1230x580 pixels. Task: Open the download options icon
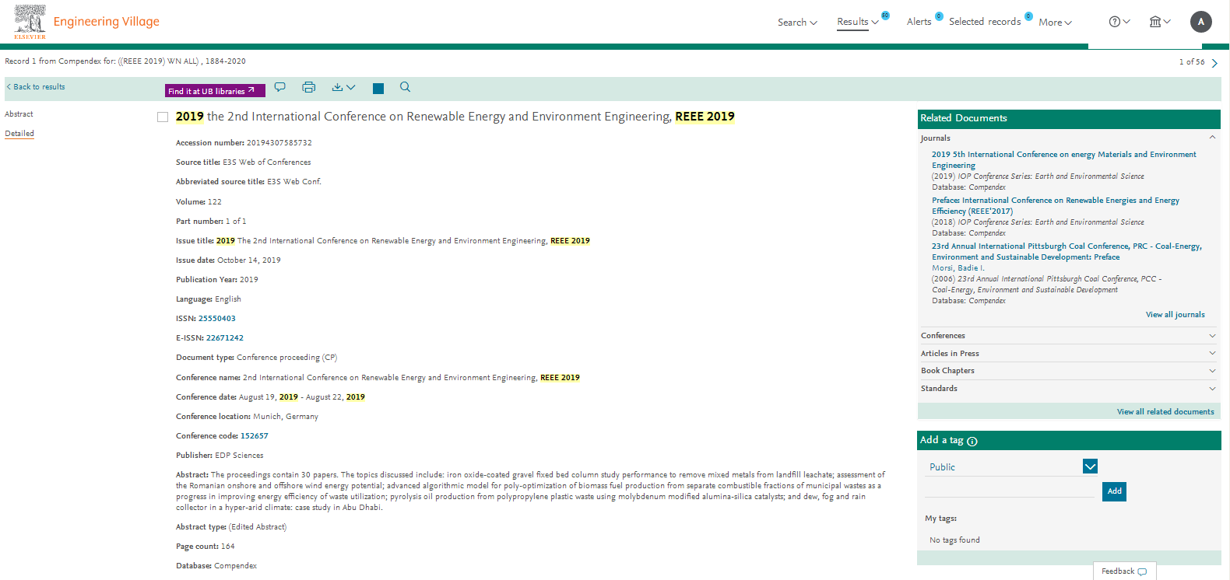343,87
